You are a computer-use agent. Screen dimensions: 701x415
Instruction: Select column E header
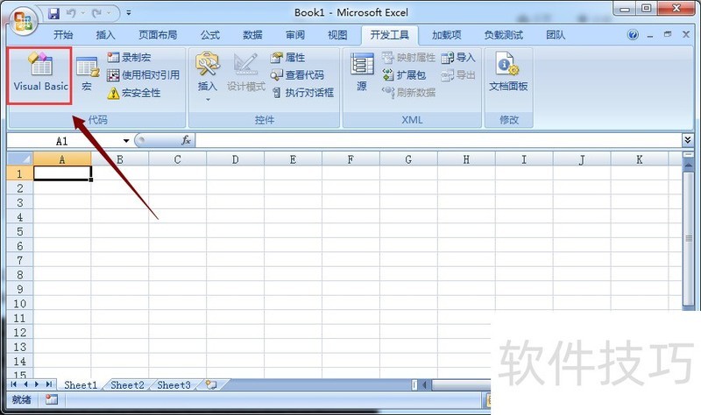[293, 159]
